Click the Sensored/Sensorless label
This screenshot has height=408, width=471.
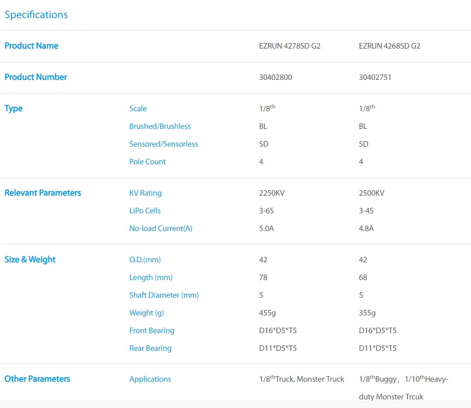click(x=163, y=144)
